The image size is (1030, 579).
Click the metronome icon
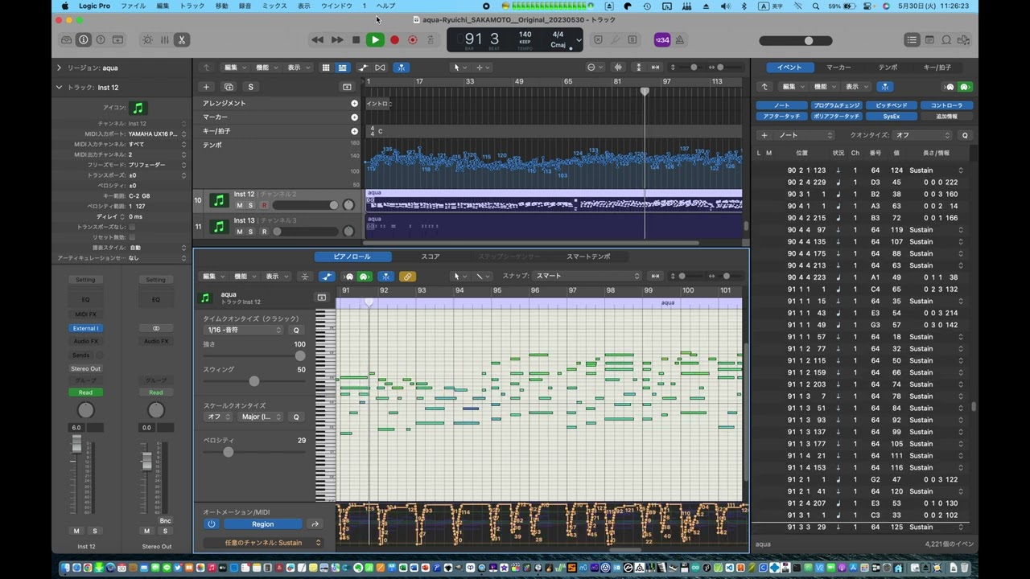[680, 40]
